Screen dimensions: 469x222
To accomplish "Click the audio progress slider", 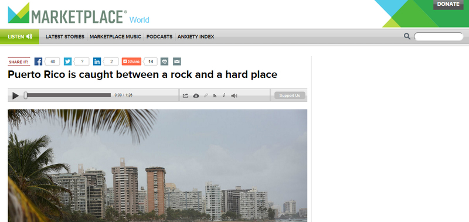I will coord(67,95).
